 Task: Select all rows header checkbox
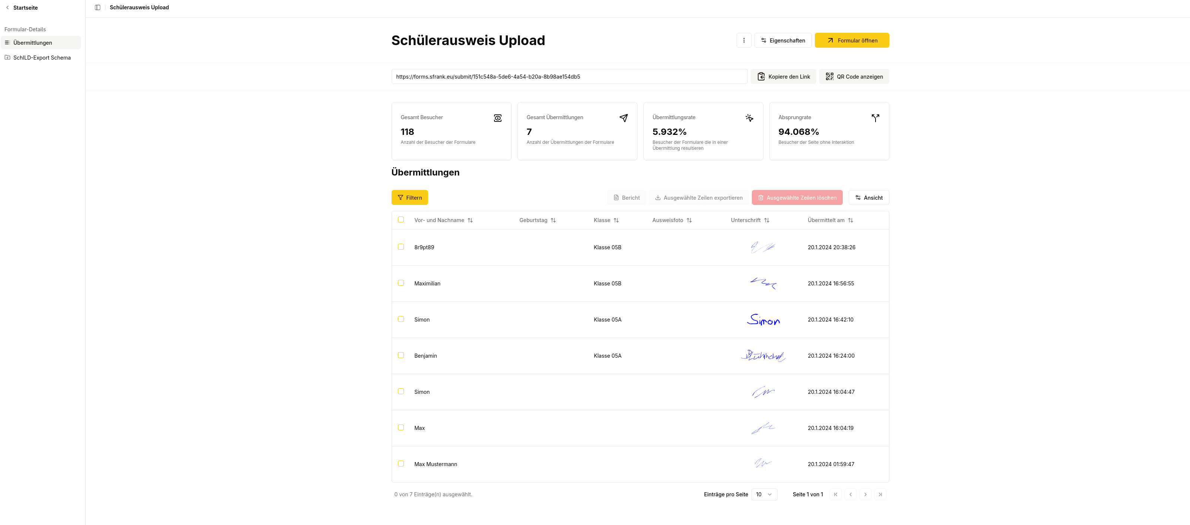click(401, 220)
